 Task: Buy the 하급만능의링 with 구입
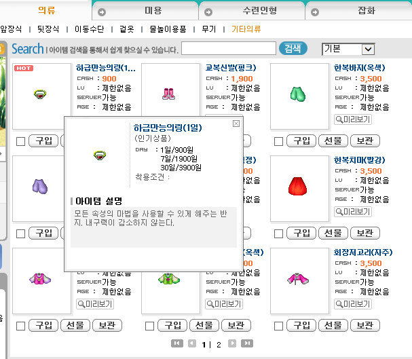(43, 140)
